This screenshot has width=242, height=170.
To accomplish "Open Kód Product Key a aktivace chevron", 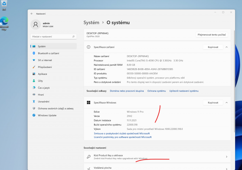I will point(227,157).
